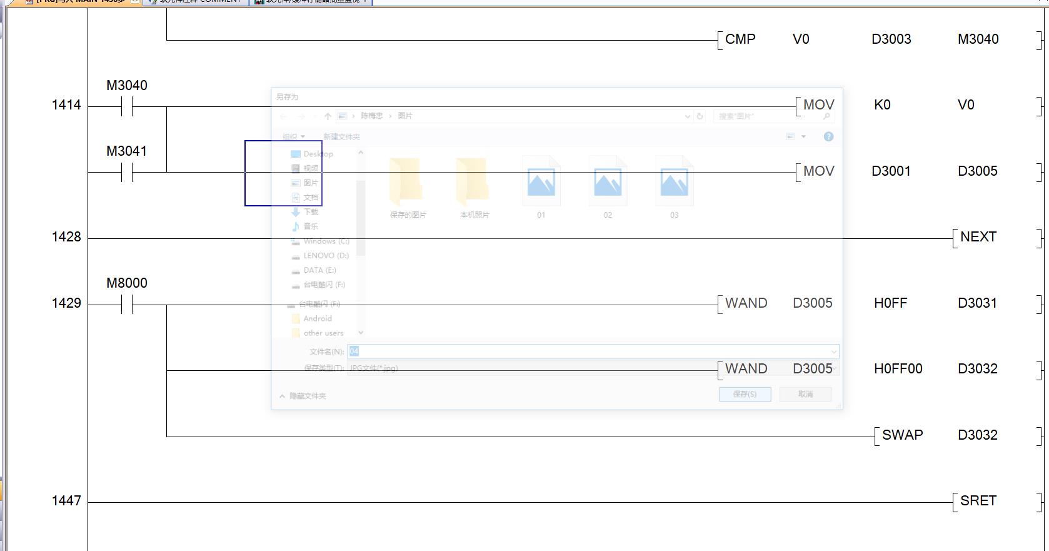Open the 组织 organize dropdown
This screenshot has height=551, width=1049.
pyautogui.click(x=293, y=137)
